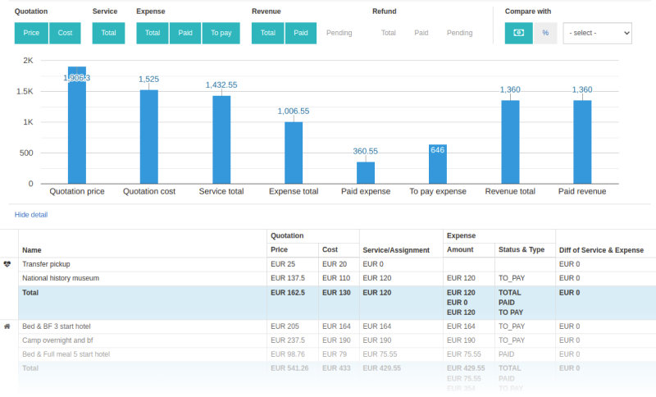
Task: Click the EUR 205 price cell
Action: coord(285,326)
